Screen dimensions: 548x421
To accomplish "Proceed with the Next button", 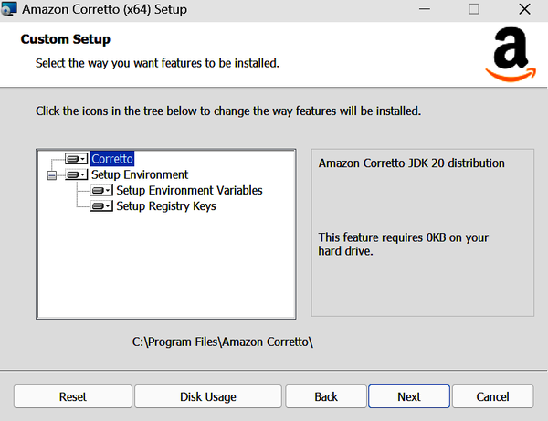I will pos(409,396).
